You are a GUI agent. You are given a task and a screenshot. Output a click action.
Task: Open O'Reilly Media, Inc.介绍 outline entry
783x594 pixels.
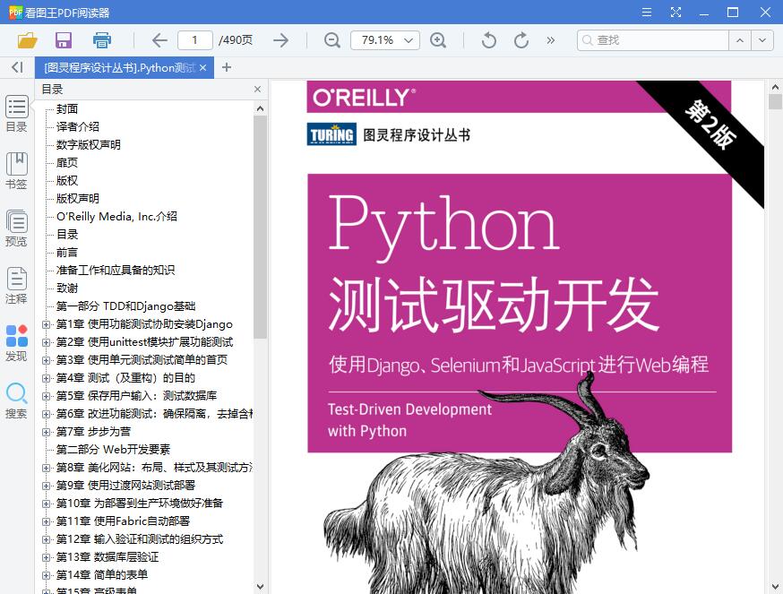coord(116,216)
